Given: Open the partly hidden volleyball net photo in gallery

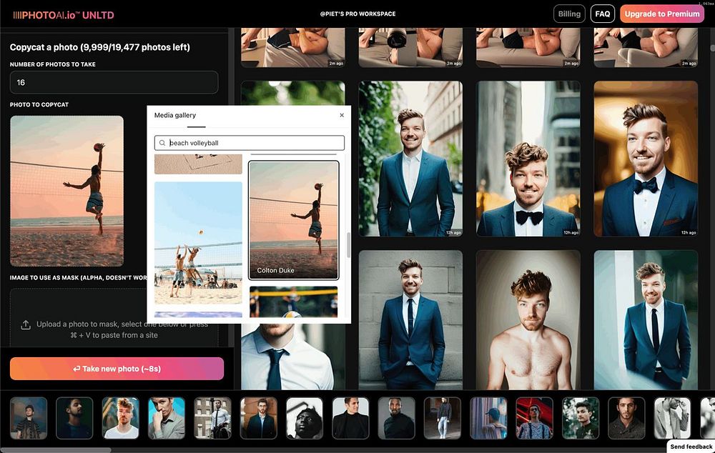Looking at the screenshot, I should point(294,302).
